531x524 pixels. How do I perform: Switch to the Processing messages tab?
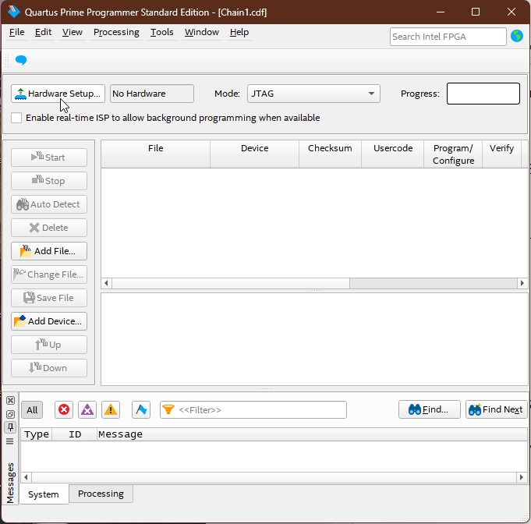101,494
